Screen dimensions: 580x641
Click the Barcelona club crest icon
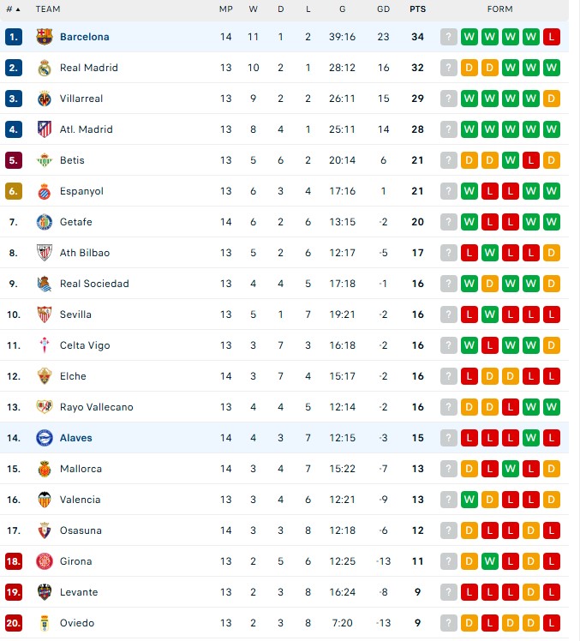pyautogui.click(x=45, y=37)
